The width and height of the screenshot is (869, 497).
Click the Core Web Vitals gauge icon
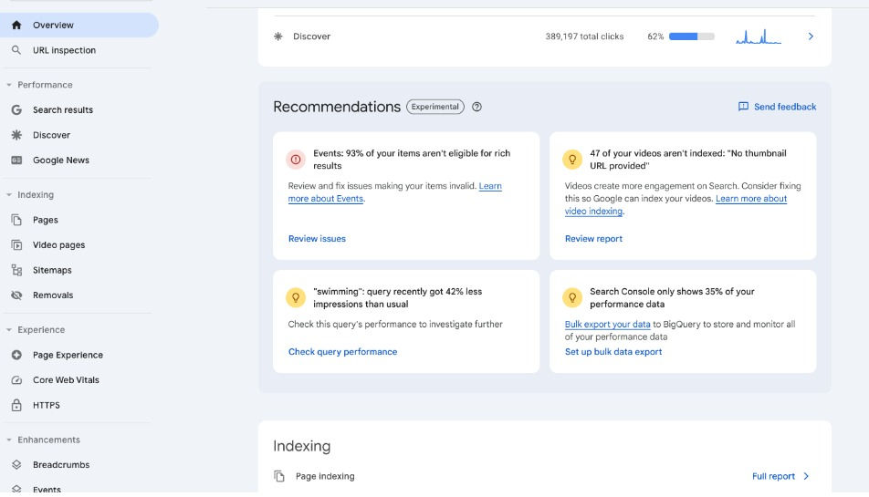coord(16,380)
